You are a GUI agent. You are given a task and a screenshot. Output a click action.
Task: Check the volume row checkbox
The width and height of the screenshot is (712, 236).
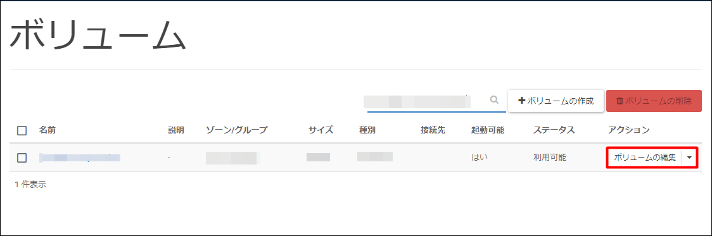22,158
